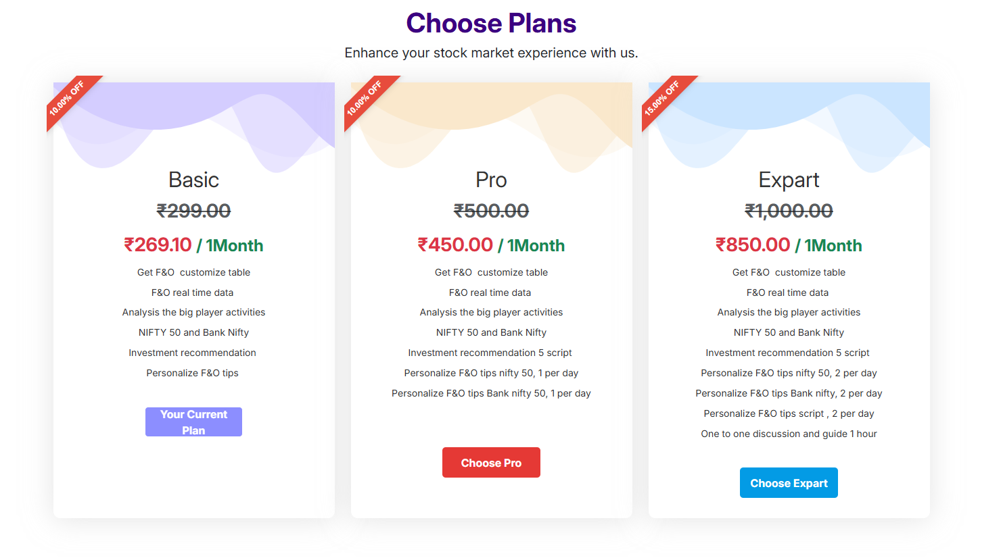1001x558 pixels.
Task: Click the 10.00% OFF ribbon on Pro
Action: (x=366, y=98)
